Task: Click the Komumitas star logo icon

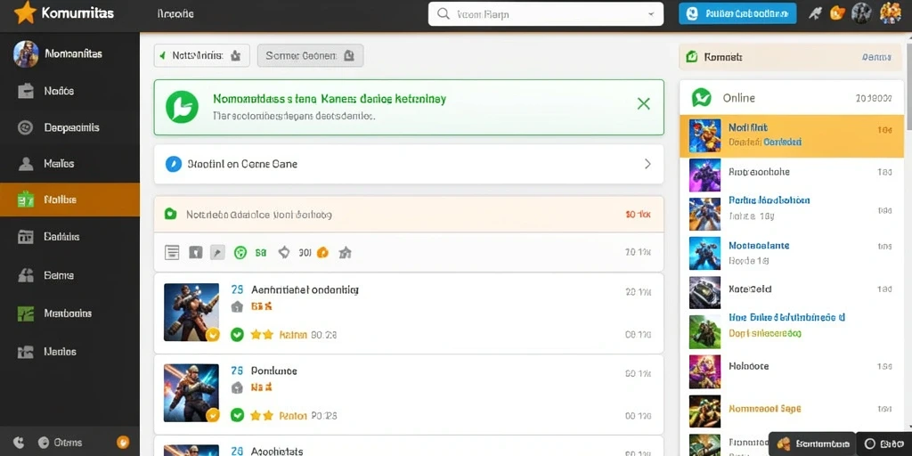Action: point(25,12)
